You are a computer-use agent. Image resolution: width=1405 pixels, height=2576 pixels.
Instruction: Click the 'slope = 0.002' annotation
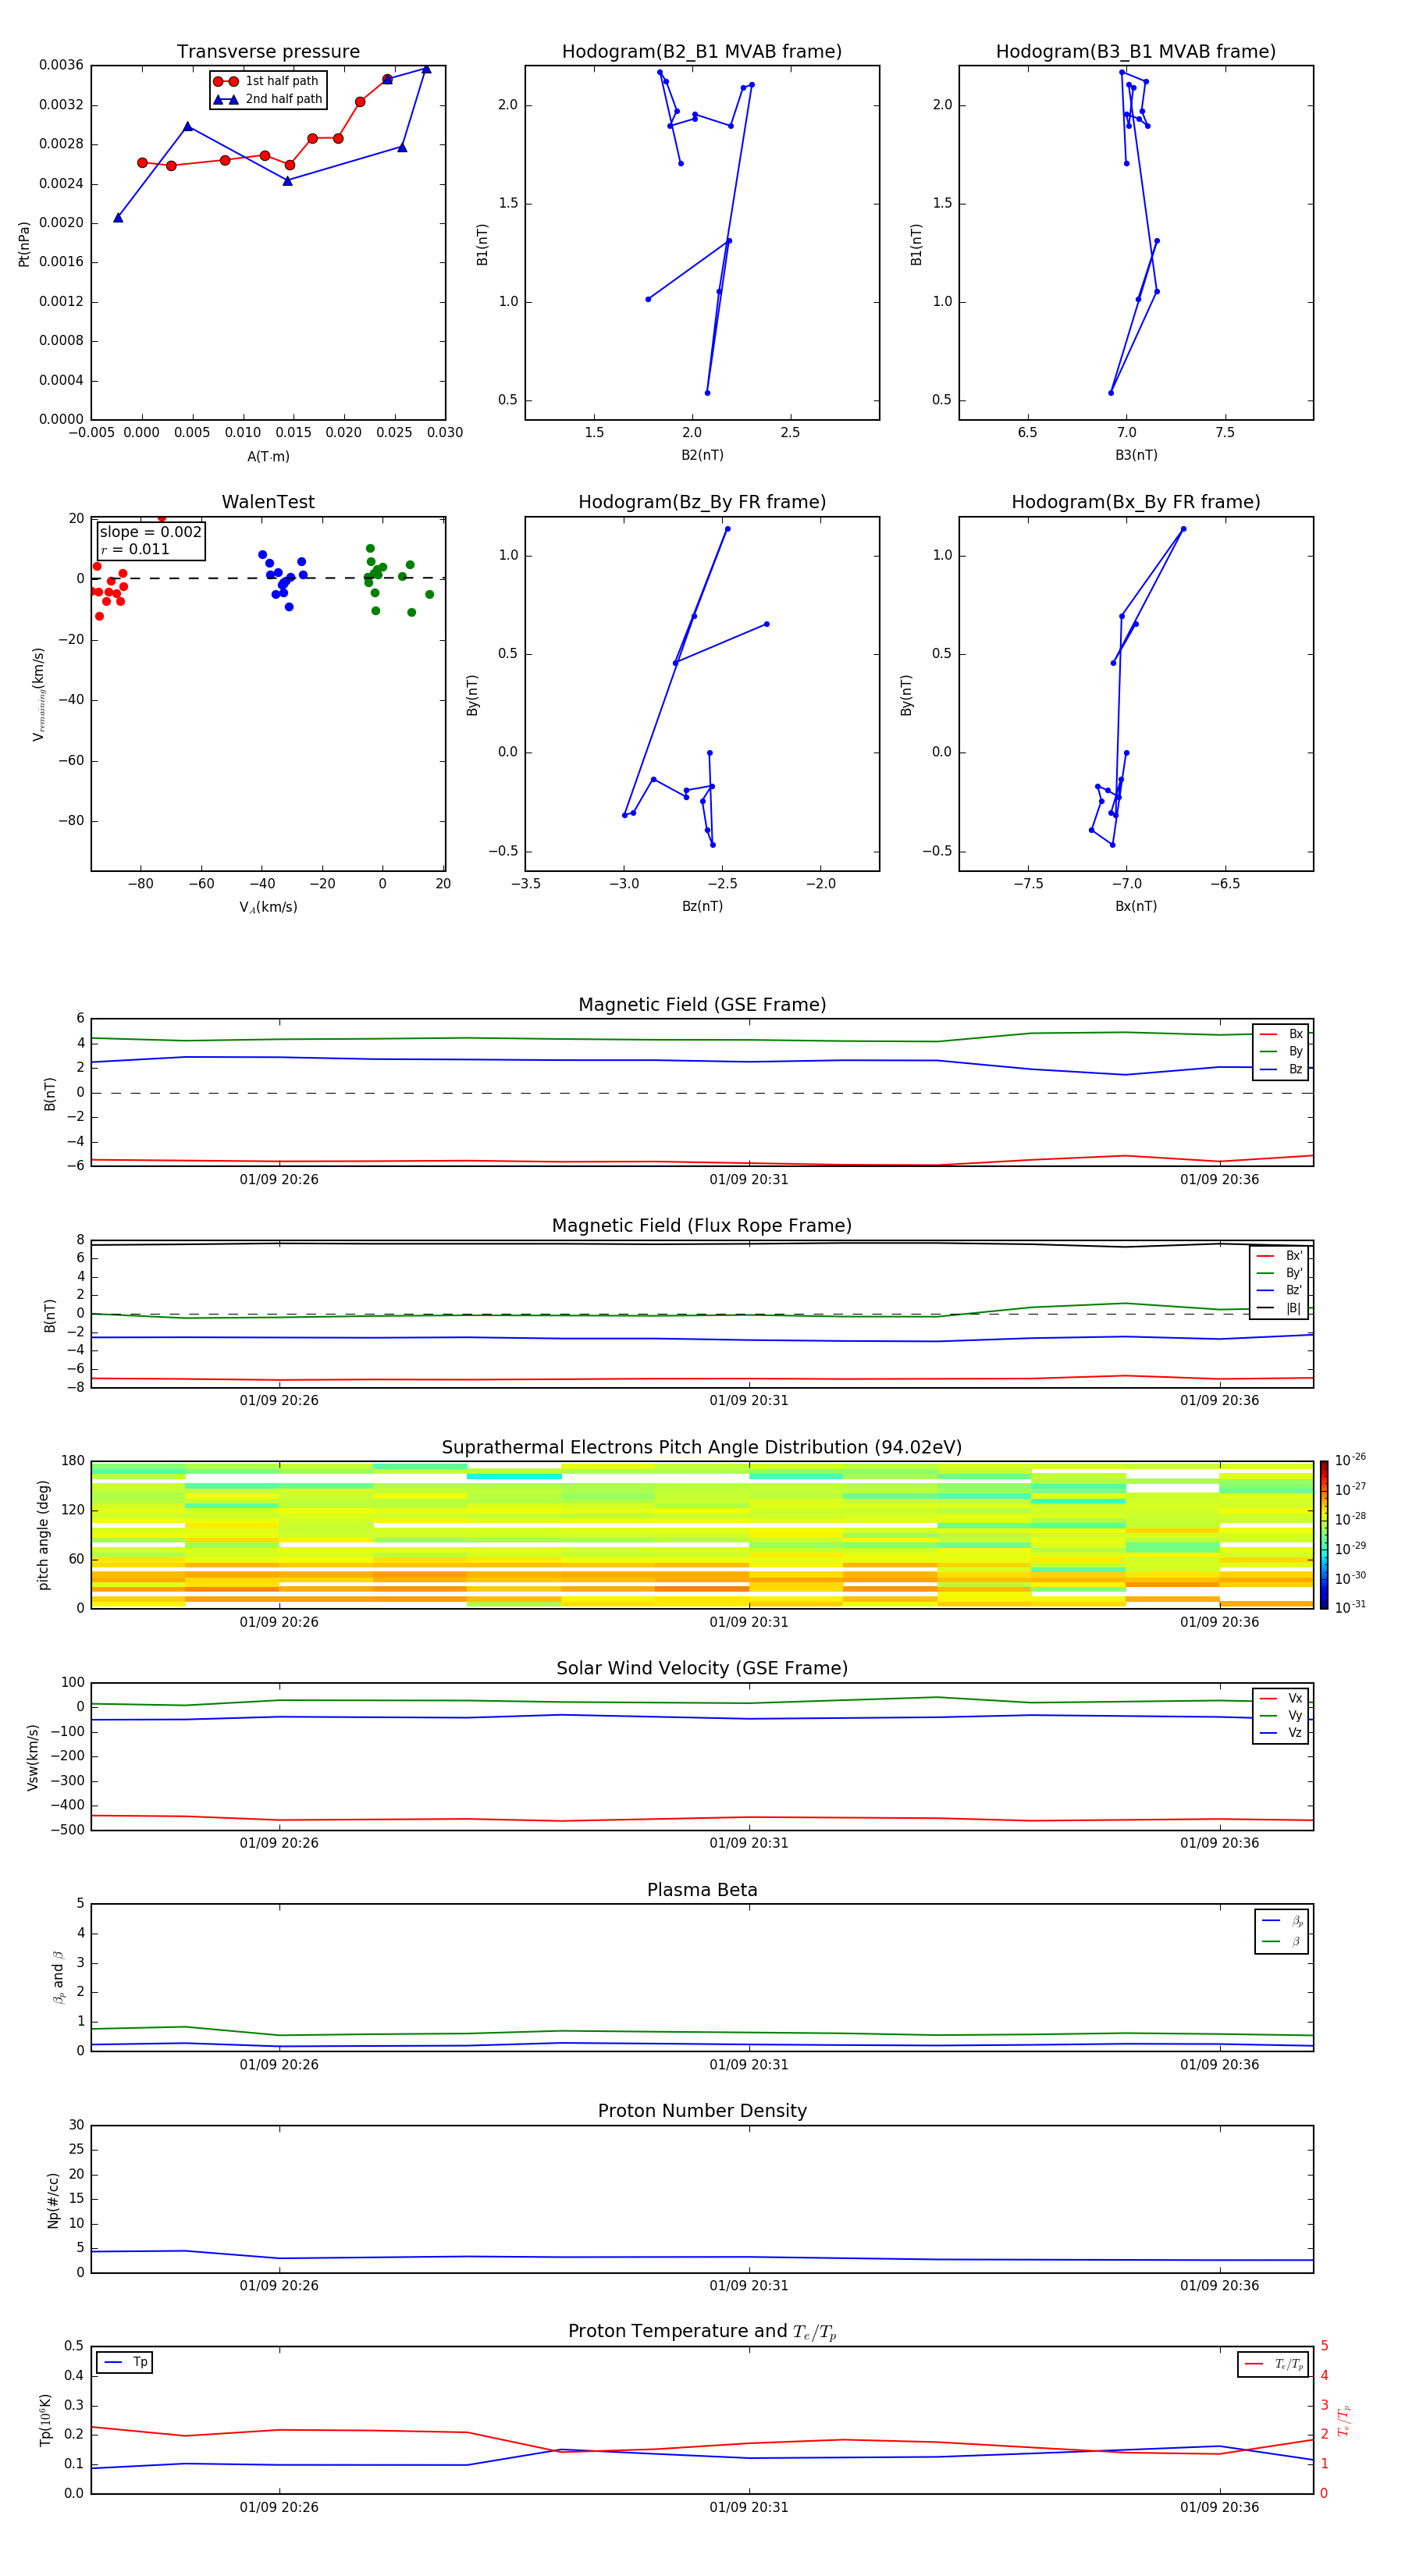(151, 532)
